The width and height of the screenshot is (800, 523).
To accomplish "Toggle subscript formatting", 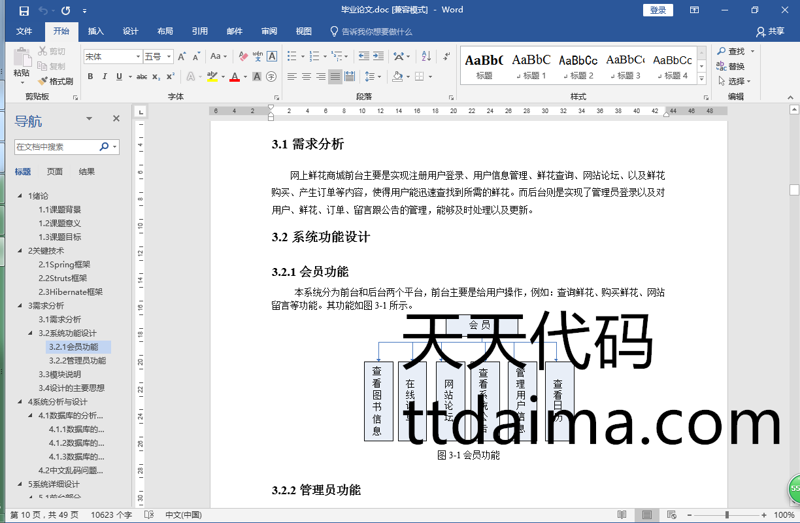I will point(156,77).
